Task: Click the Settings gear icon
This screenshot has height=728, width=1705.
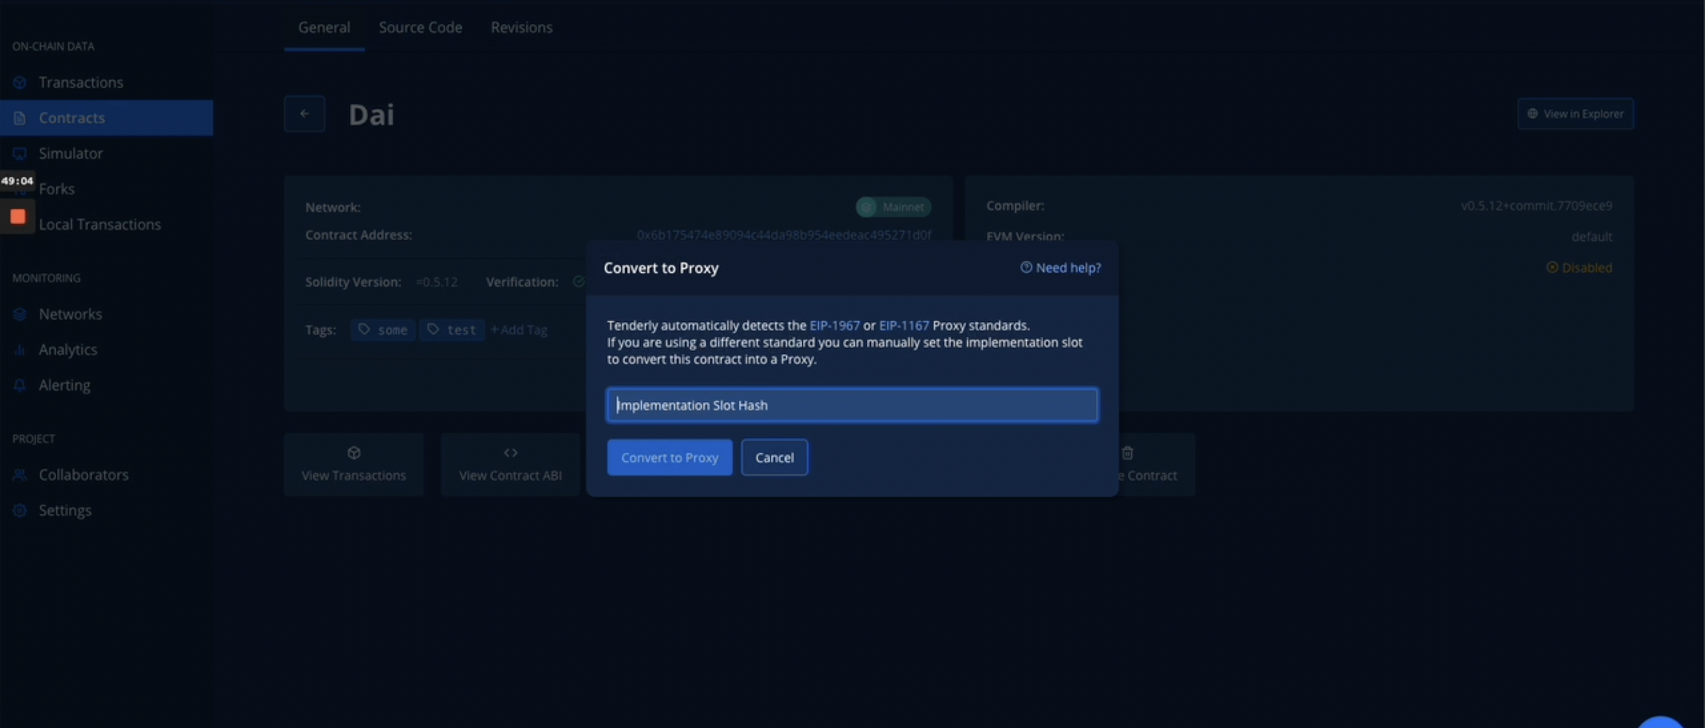Action: [20, 510]
